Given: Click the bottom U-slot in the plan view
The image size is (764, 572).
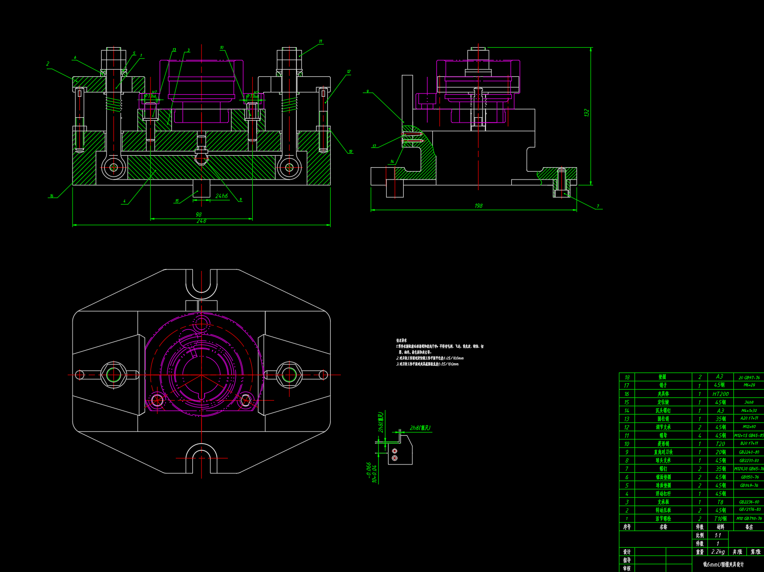Looking at the screenshot, I should pyautogui.click(x=201, y=459).
